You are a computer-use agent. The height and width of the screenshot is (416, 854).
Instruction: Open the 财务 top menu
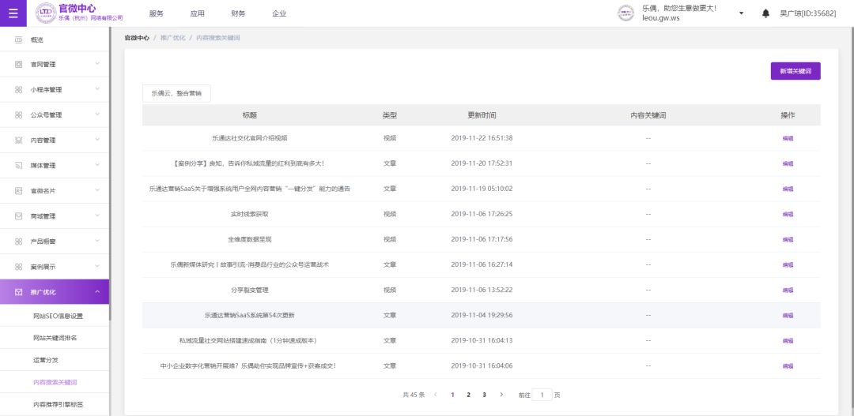(x=238, y=13)
